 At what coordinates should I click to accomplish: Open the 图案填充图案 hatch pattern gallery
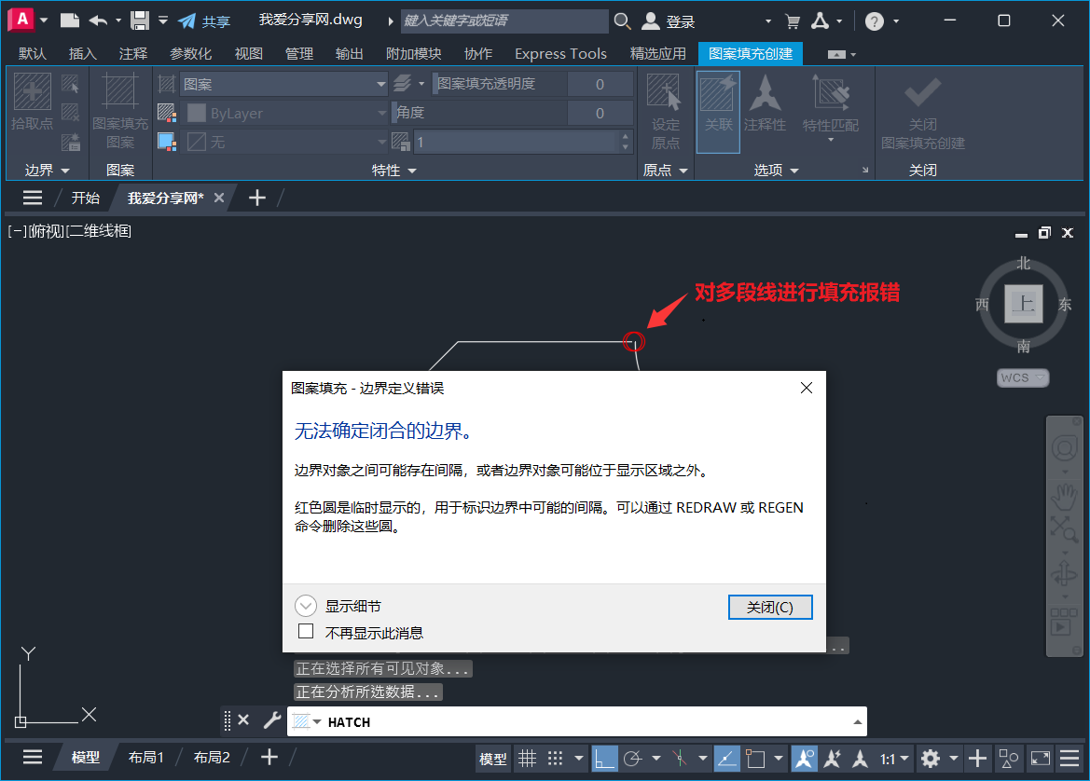120,112
